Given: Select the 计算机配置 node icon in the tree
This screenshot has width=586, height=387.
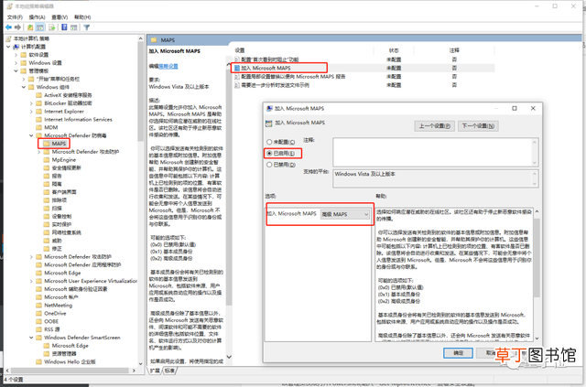Looking at the screenshot, I should [16, 47].
